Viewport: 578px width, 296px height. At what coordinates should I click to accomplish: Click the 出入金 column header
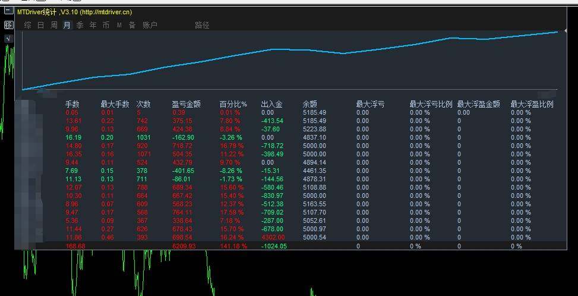(271, 105)
